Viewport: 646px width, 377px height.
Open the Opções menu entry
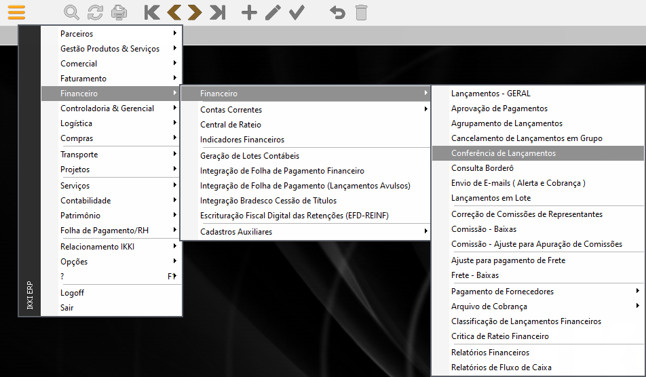tap(111, 261)
